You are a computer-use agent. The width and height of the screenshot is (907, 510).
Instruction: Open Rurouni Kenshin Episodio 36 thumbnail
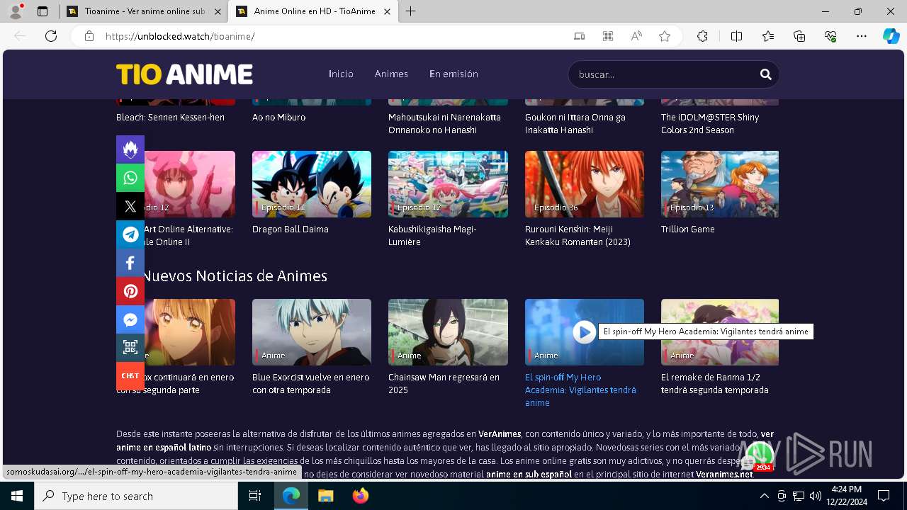click(x=585, y=184)
